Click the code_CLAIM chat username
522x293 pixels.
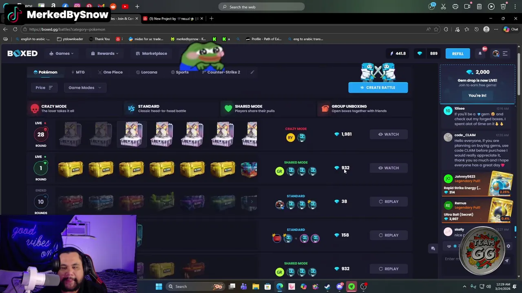point(465,135)
